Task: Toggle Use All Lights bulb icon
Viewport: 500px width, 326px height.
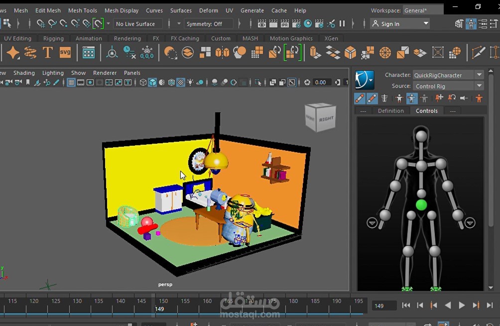Action: point(190,83)
